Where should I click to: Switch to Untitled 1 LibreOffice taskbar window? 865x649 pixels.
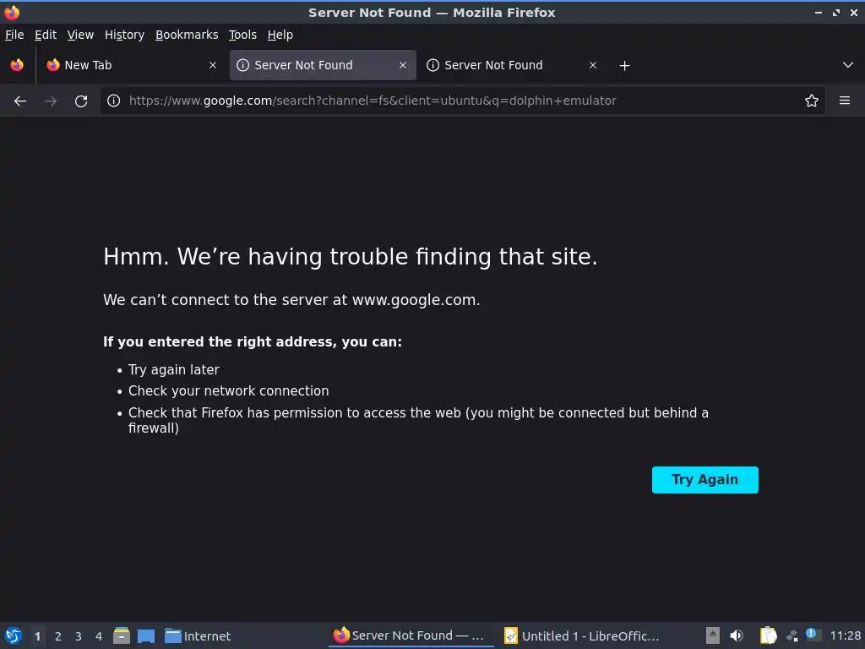click(582, 635)
